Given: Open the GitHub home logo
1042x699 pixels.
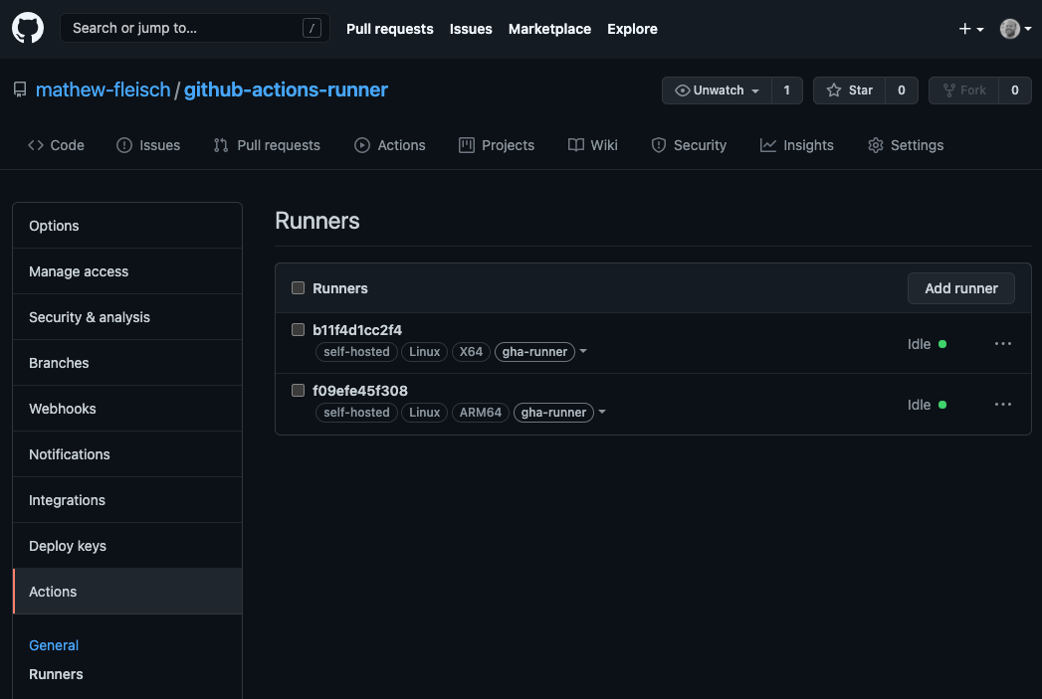Looking at the screenshot, I should pyautogui.click(x=28, y=29).
